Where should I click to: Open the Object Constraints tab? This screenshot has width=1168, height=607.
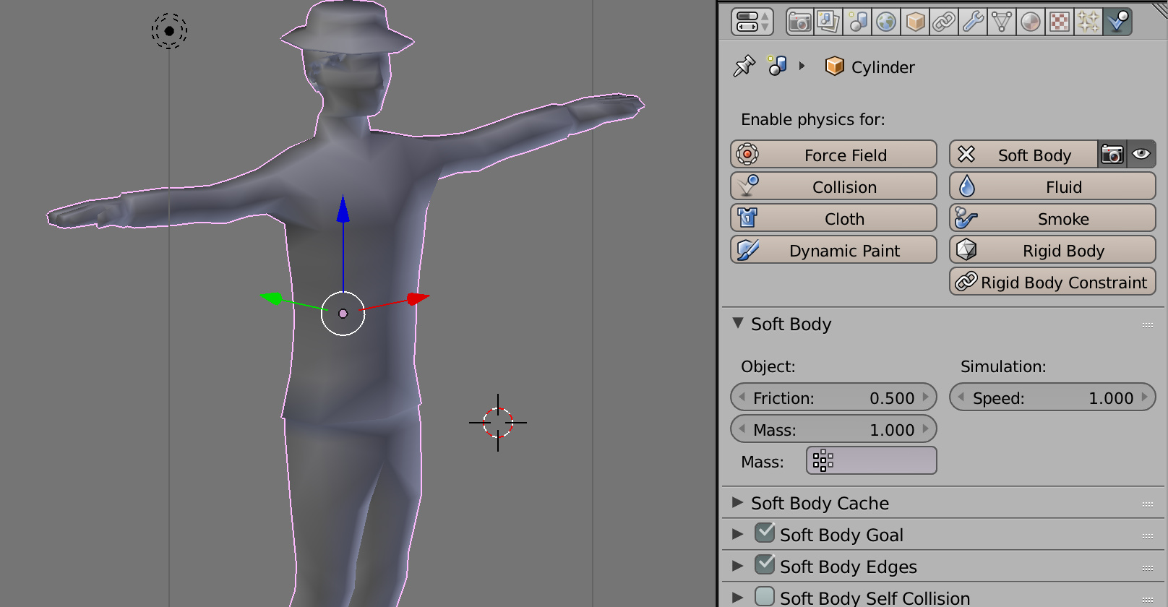tap(944, 22)
